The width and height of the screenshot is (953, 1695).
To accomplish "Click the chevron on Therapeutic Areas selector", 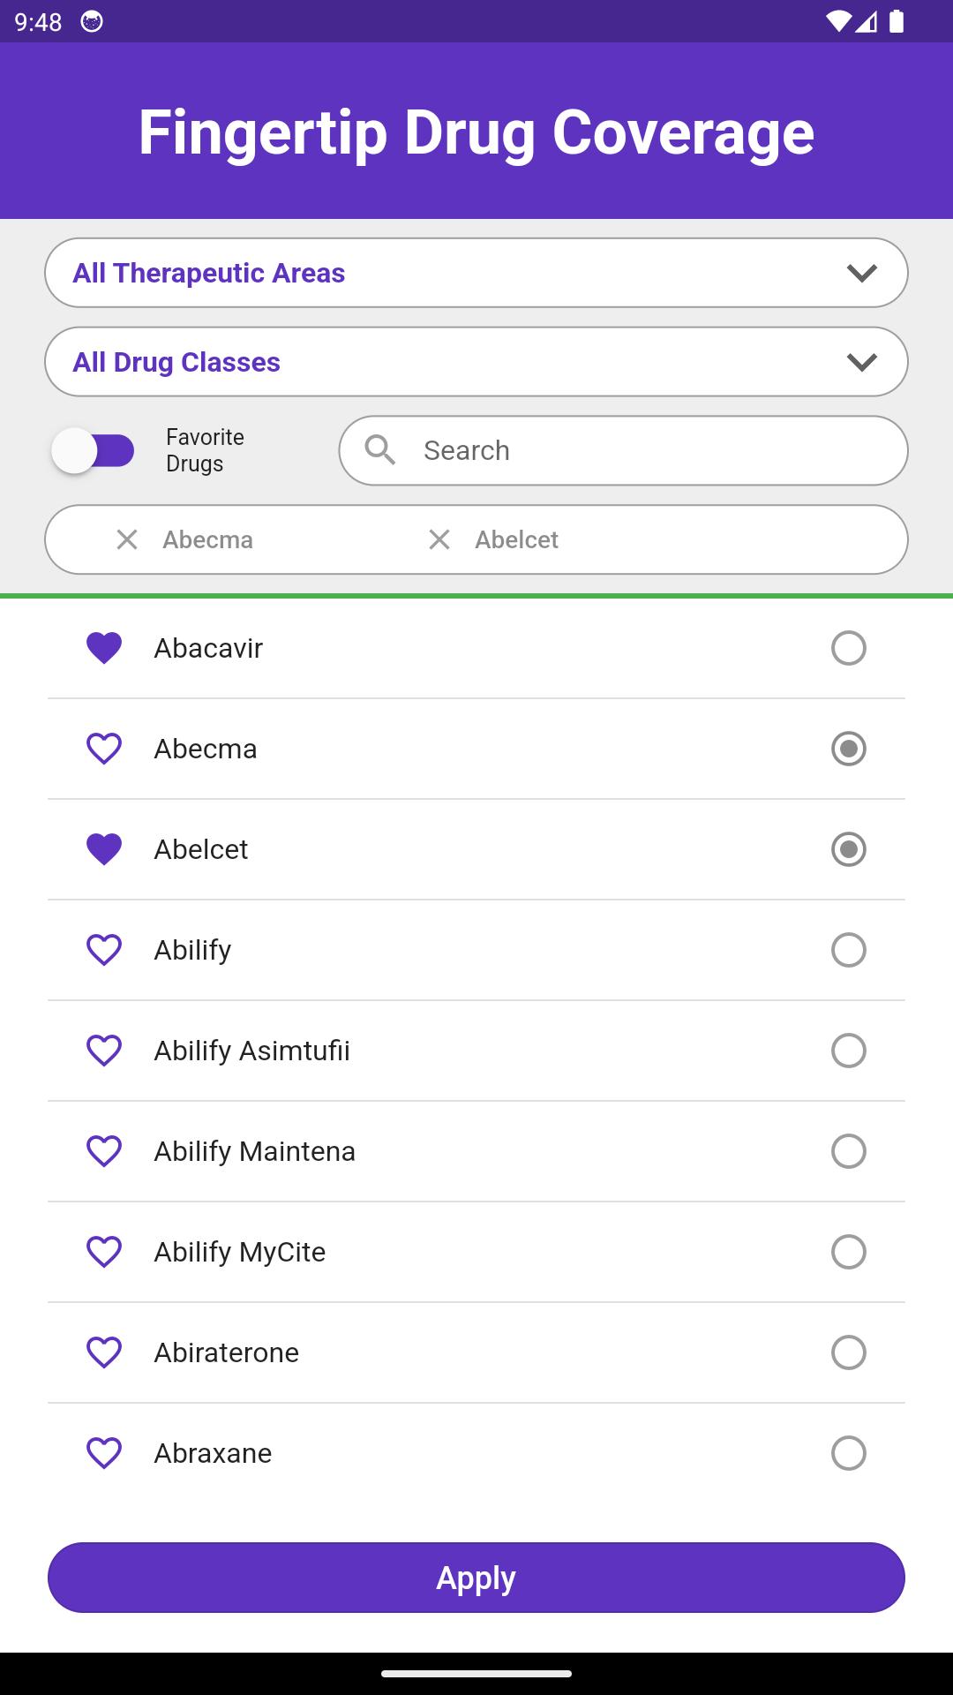I will coord(862,273).
